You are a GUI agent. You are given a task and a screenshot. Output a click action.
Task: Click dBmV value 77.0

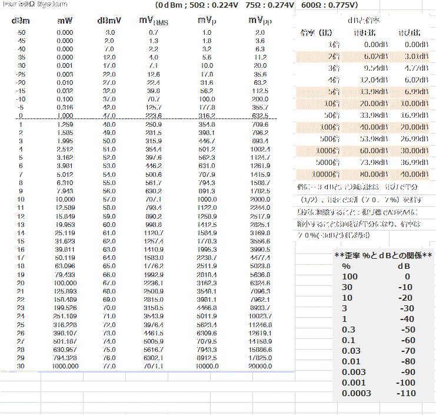(x=109, y=366)
